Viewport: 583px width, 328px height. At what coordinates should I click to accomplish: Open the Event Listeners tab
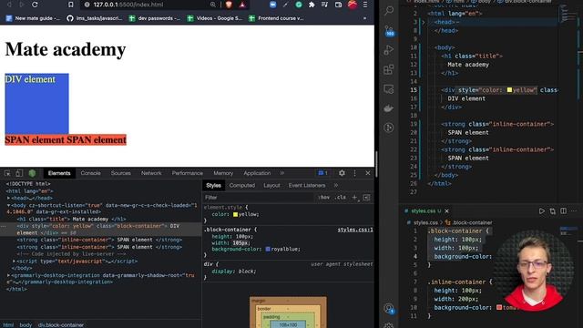pyautogui.click(x=307, y=185)
